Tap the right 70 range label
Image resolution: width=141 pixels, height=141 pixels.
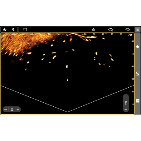pyautogui.click(x=130, y=35)
